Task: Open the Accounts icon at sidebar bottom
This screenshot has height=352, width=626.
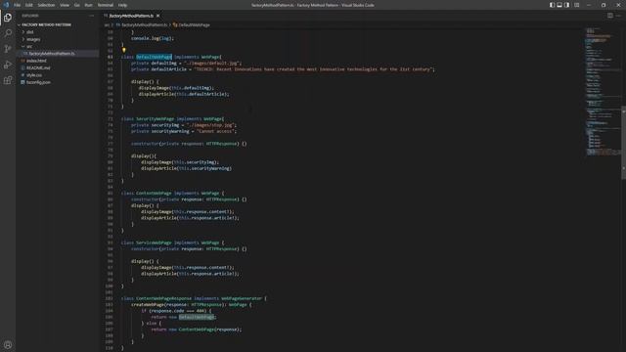Action: coord(8,344)
